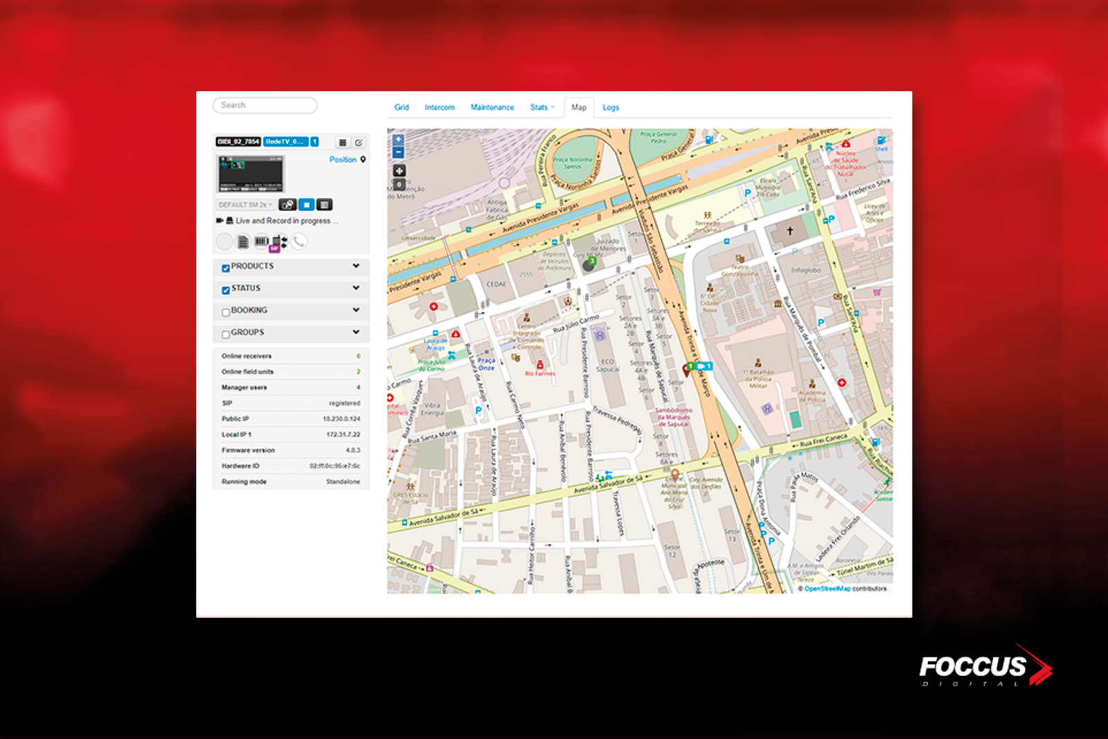Image resolution: width=1108 pixels, height=739 pixels.
Task: Click the battery status icon
Action: tap(261, 241)
